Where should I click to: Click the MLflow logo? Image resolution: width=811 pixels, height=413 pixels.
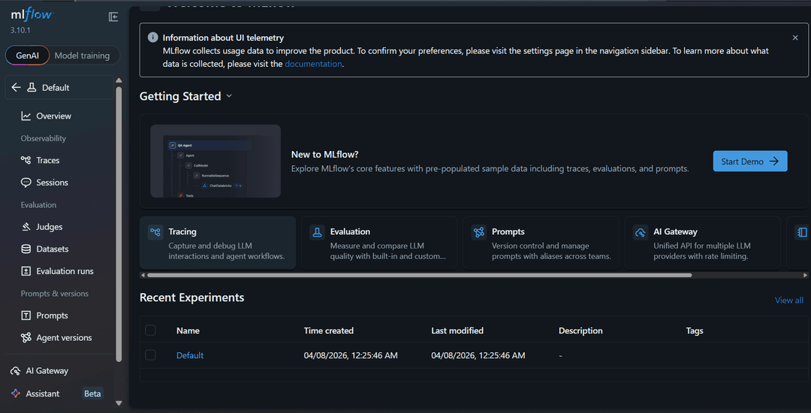pyautogui.click(x=31, y=14)
